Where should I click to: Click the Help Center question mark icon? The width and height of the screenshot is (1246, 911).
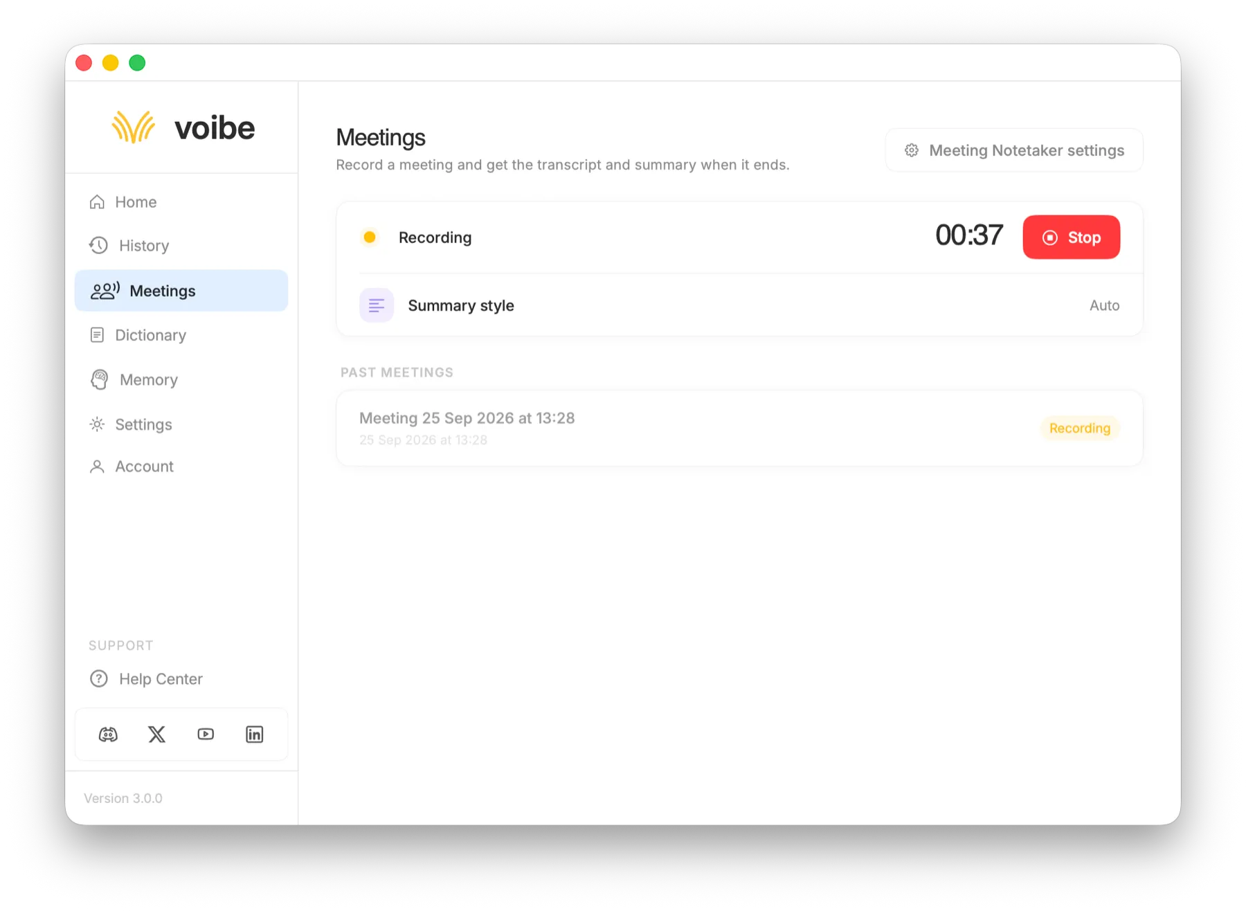99,678
